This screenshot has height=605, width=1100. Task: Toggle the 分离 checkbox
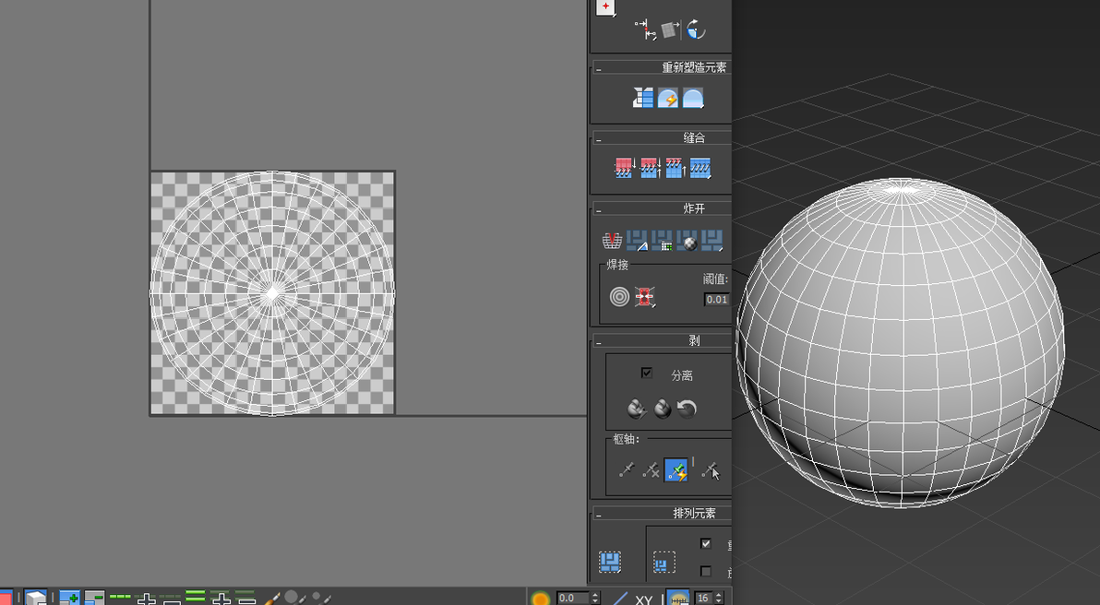click(647, 373)
